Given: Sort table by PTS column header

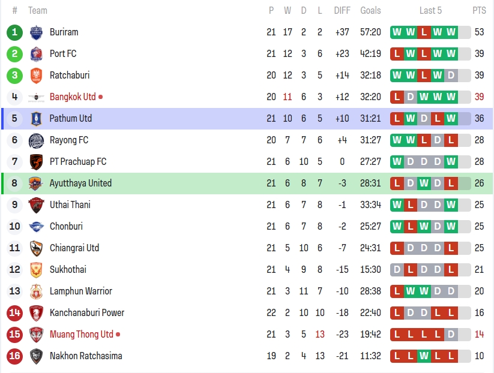Looking at the screenshot, I should (x=479, y=10).
